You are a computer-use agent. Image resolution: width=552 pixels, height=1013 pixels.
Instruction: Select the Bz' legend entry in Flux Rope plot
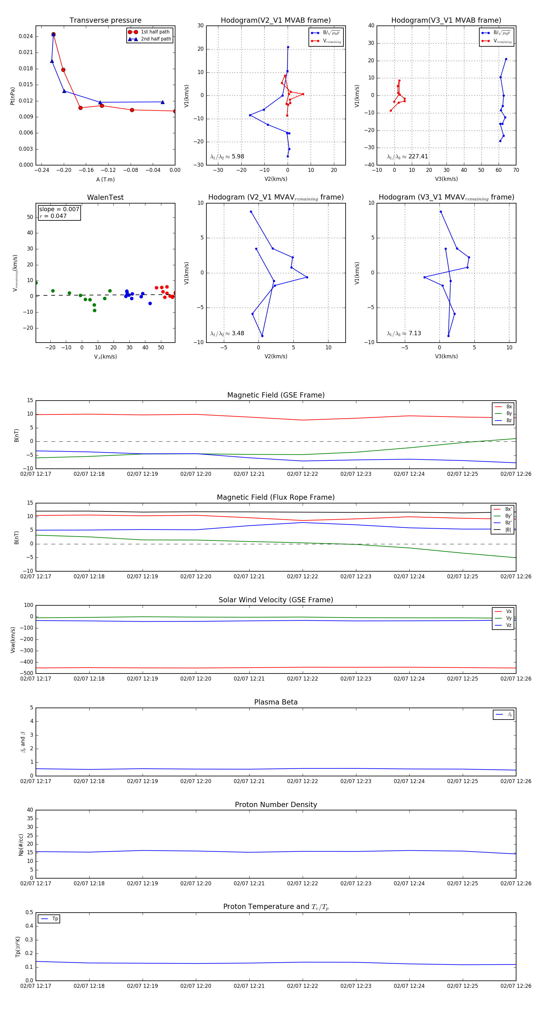tap(503, 523)
